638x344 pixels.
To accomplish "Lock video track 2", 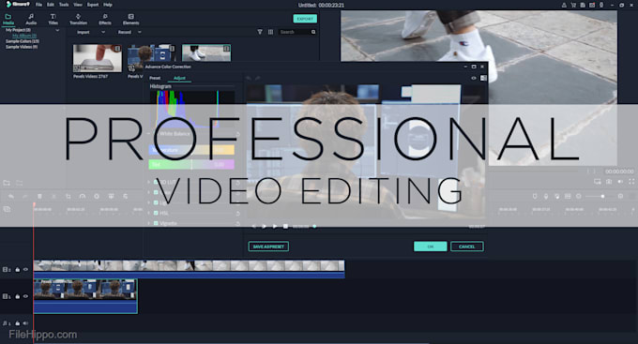I will tap(18, 269).
